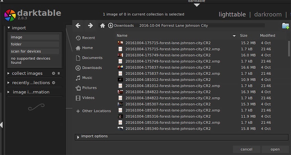Open Pictures in the sidebar
The height and width of the screenshot is (155, 291).
click(x=86, y=88)
